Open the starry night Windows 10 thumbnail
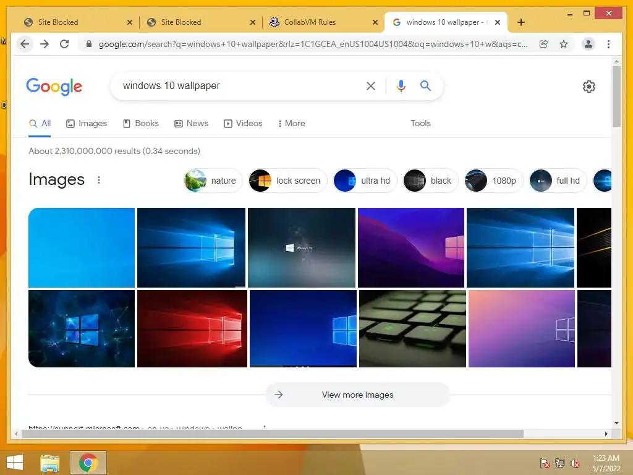The width and height of the screenshot is (633, 475). click(302, 247)
